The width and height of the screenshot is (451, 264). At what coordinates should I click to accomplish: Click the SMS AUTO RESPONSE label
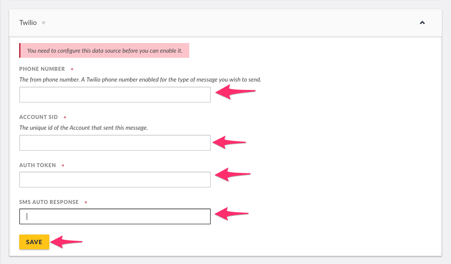point(49,202)
